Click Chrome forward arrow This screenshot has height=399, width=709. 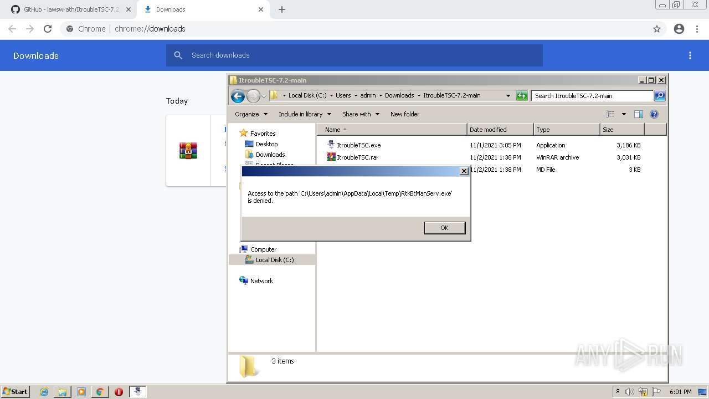[x=30, y=29]
